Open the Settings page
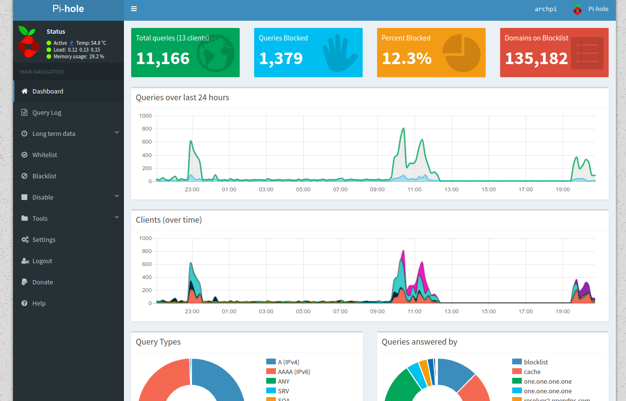 click(x=68, y=240)
